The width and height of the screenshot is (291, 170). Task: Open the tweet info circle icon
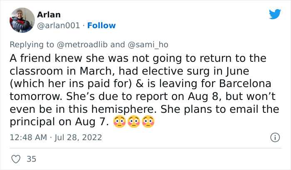coord(274,137)
